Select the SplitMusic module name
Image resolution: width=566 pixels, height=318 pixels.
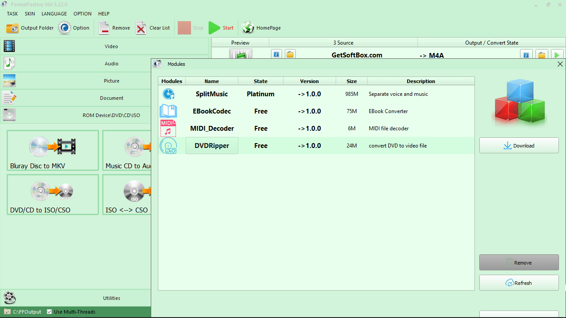click(212, 94)
